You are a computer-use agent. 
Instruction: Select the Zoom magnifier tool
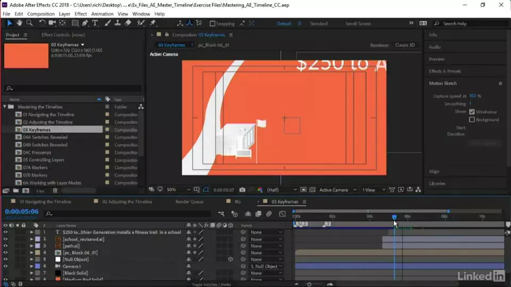pos(30,23)
